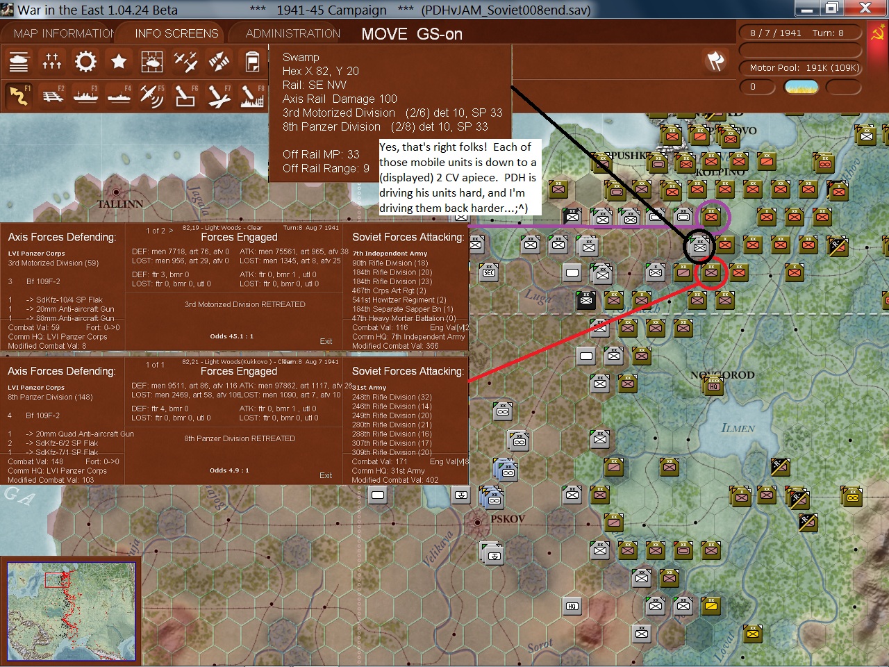Click '280th Rifle Division (21)' entry
The width and height of the screenshot is (889, 667).
[x=392, y=425]
